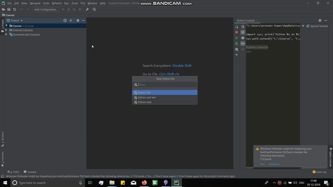The width and height of the screenshot is (333, 187).
Task: Expand the Special Variables node
Action: pyautogui.click(x=303, y=26)
